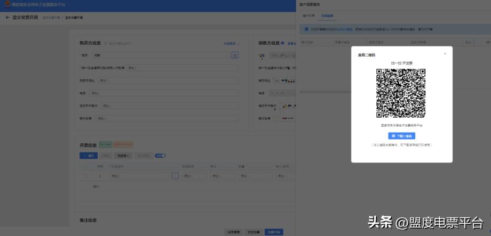Viewport: 491px width, 236px height.
Task: Expand the blue link in buyer info header
Action: pyautogui.click(x=231, y=44)
